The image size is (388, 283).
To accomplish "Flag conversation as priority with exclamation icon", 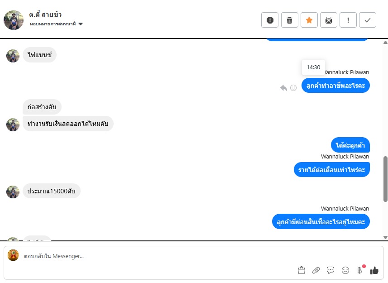I will tap(348, 20).
